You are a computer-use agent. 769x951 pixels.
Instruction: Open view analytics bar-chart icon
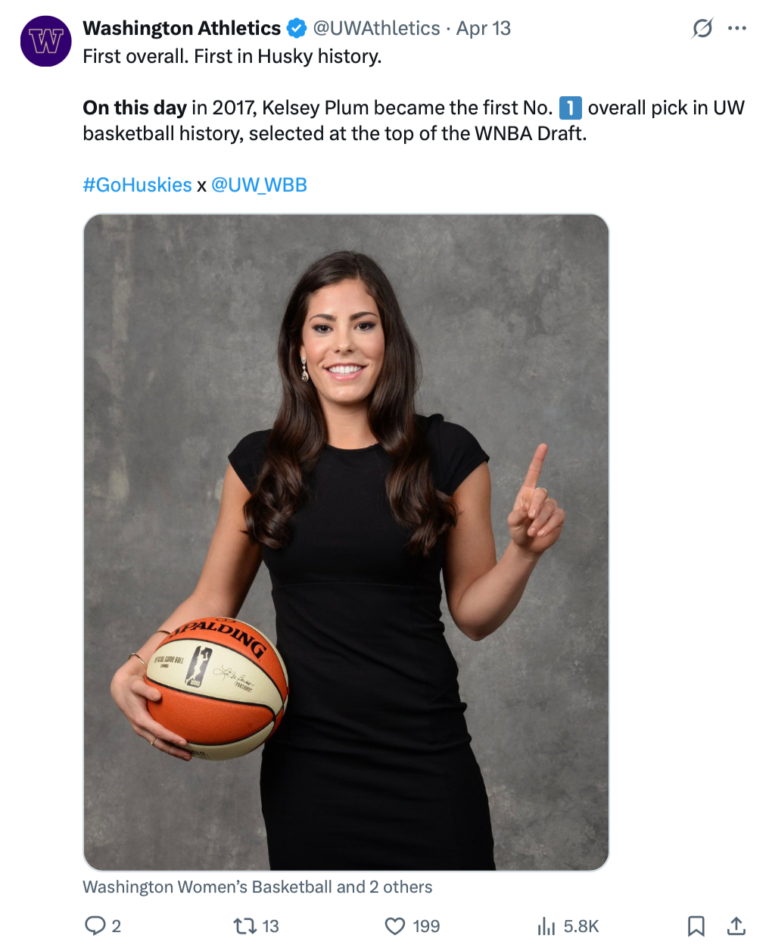pos(546,926)
